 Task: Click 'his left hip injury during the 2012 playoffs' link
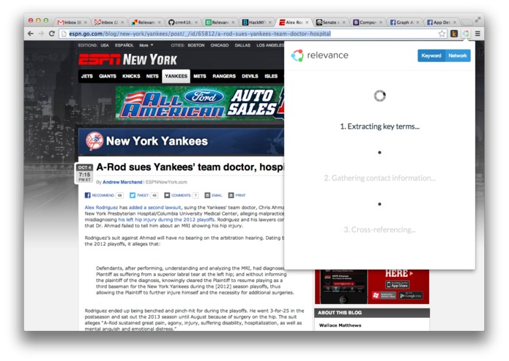(166, 219)
